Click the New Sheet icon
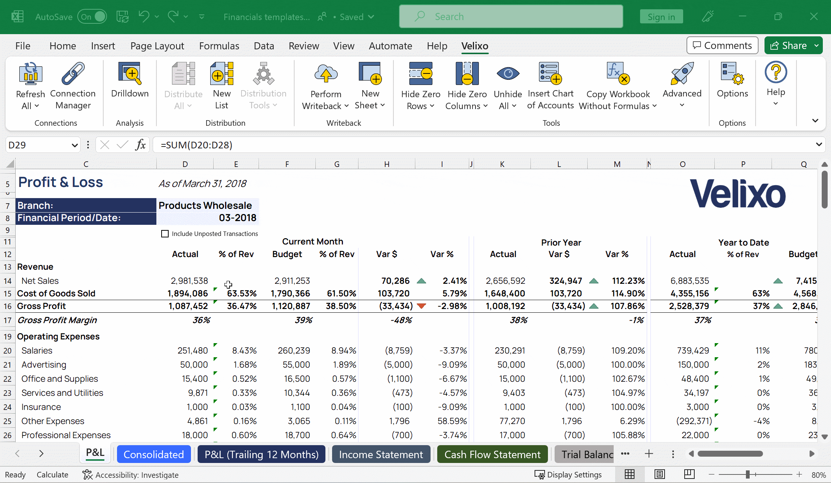Image resolution: width=831 pixels, height=483 pixels. (370, 73)
